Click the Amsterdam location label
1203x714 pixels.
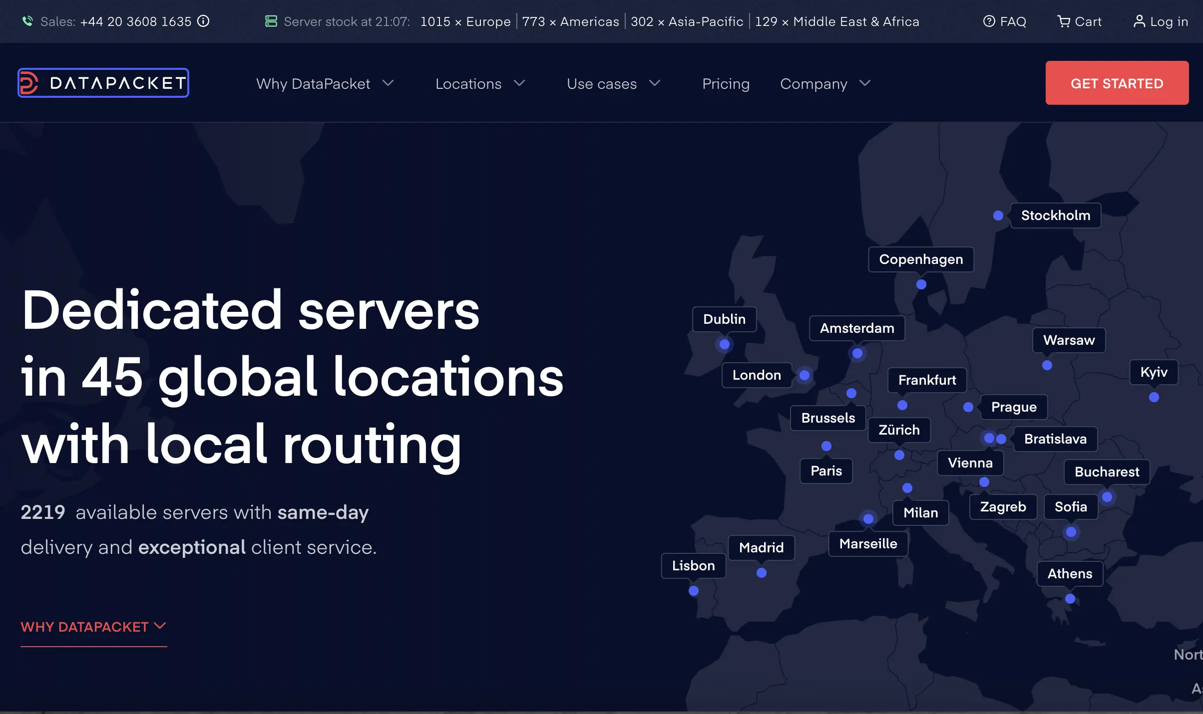pos(857,328)
